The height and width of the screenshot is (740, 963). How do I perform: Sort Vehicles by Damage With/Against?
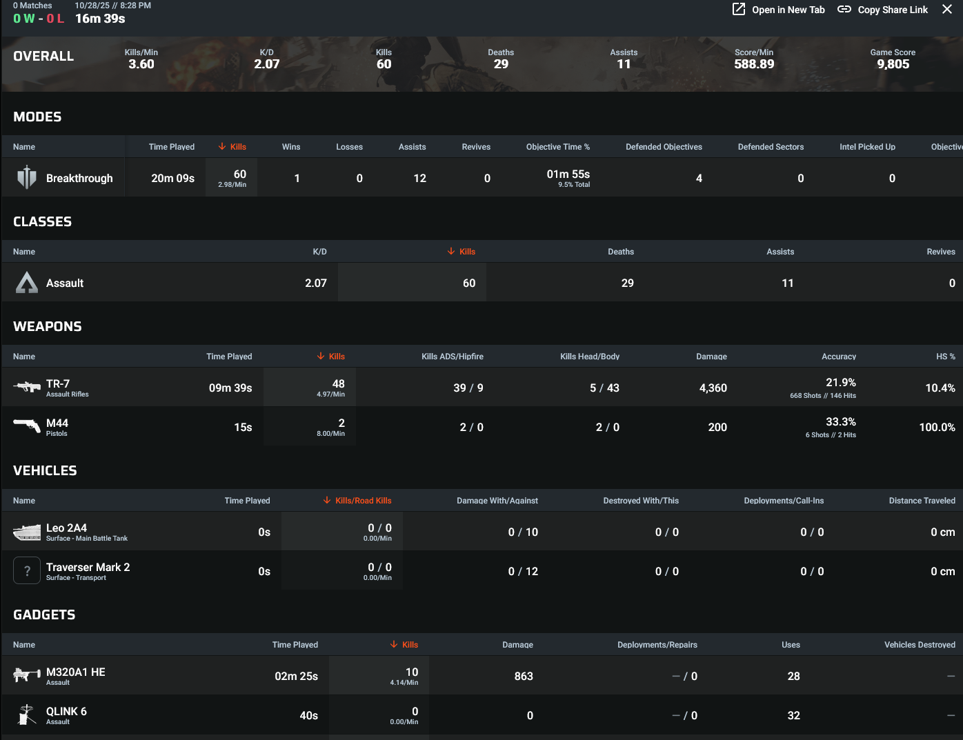(x=497, y=501)
